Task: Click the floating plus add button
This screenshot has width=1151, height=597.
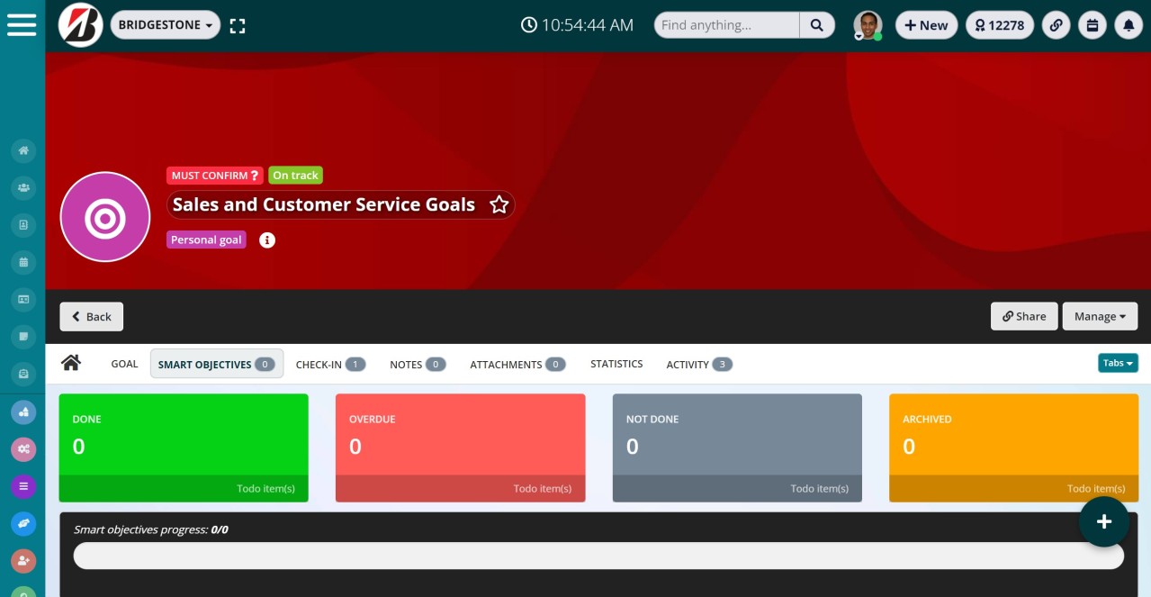Action: (1104, 521)
